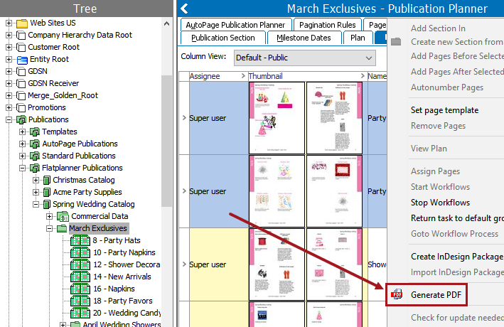
Task: Expand the Customer Root node
Action: pos(9,47)
